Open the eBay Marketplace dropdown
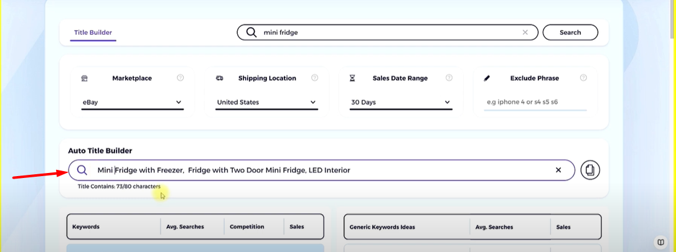The width and height of the screenshot is (676, 252). 132,102
